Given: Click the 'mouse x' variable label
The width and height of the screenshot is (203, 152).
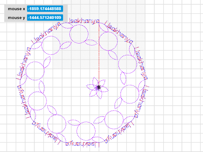Looking at the screenshot, I should [16, 9].
